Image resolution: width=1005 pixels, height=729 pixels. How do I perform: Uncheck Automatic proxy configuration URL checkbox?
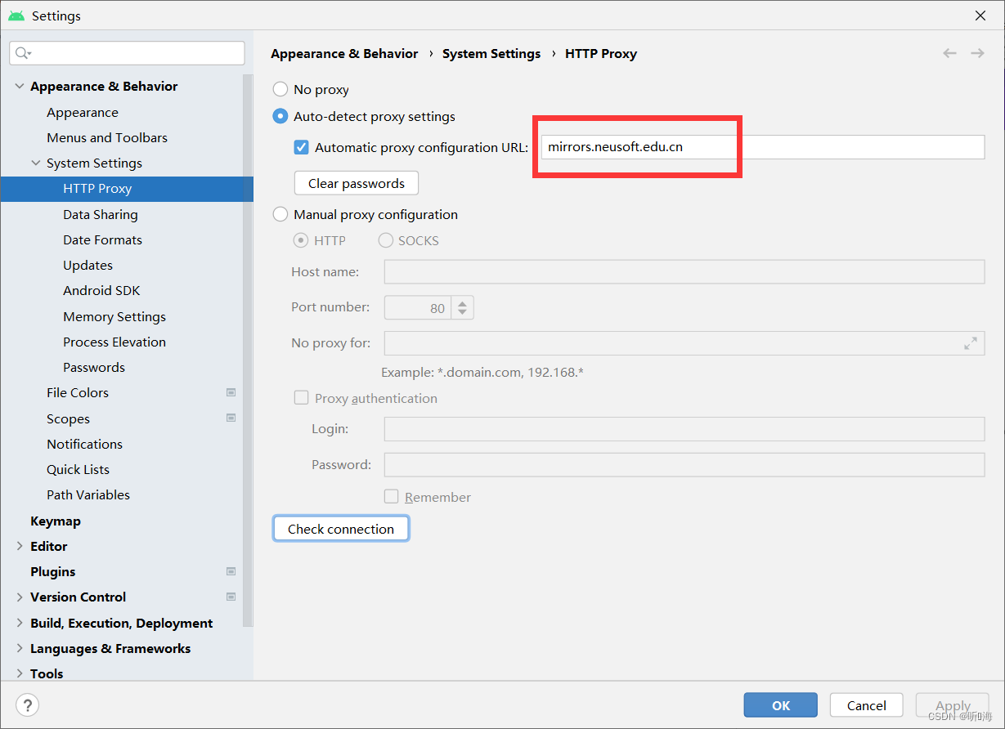point(301,147)
